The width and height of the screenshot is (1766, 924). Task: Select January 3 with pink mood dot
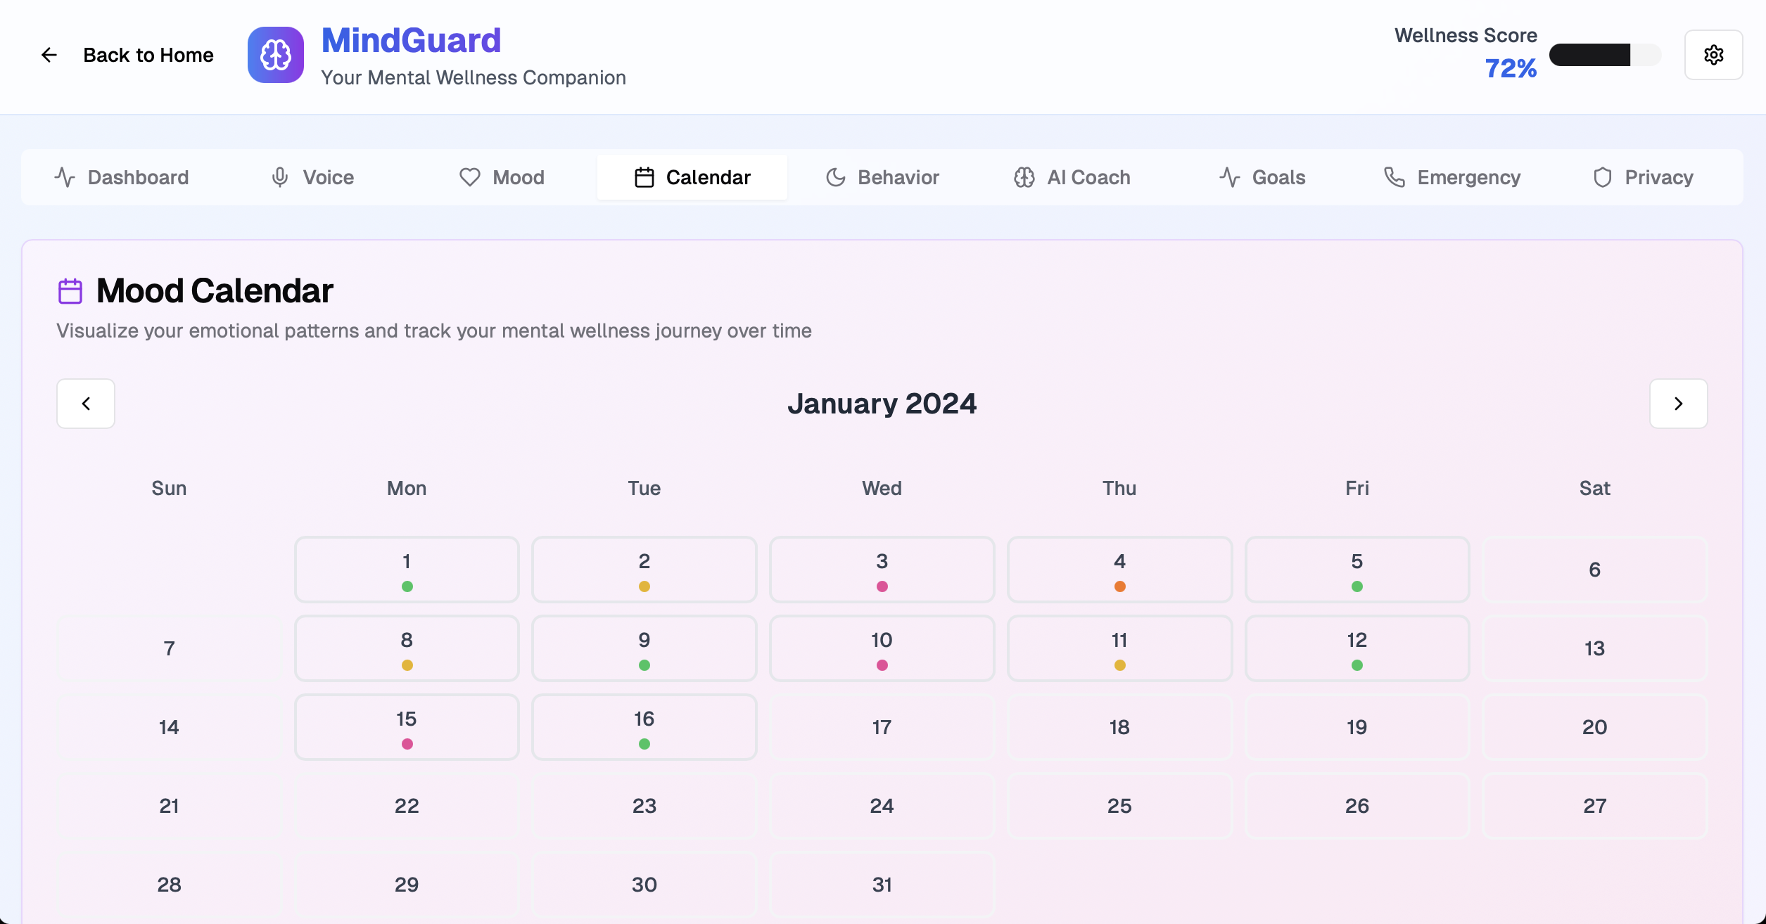tap(882, 570)
